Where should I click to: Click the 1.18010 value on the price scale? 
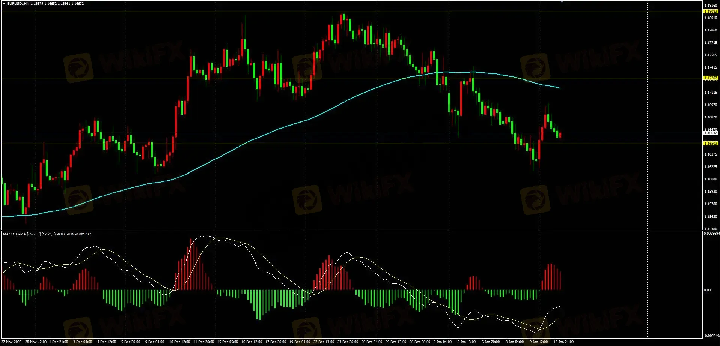tap(711, 18)
